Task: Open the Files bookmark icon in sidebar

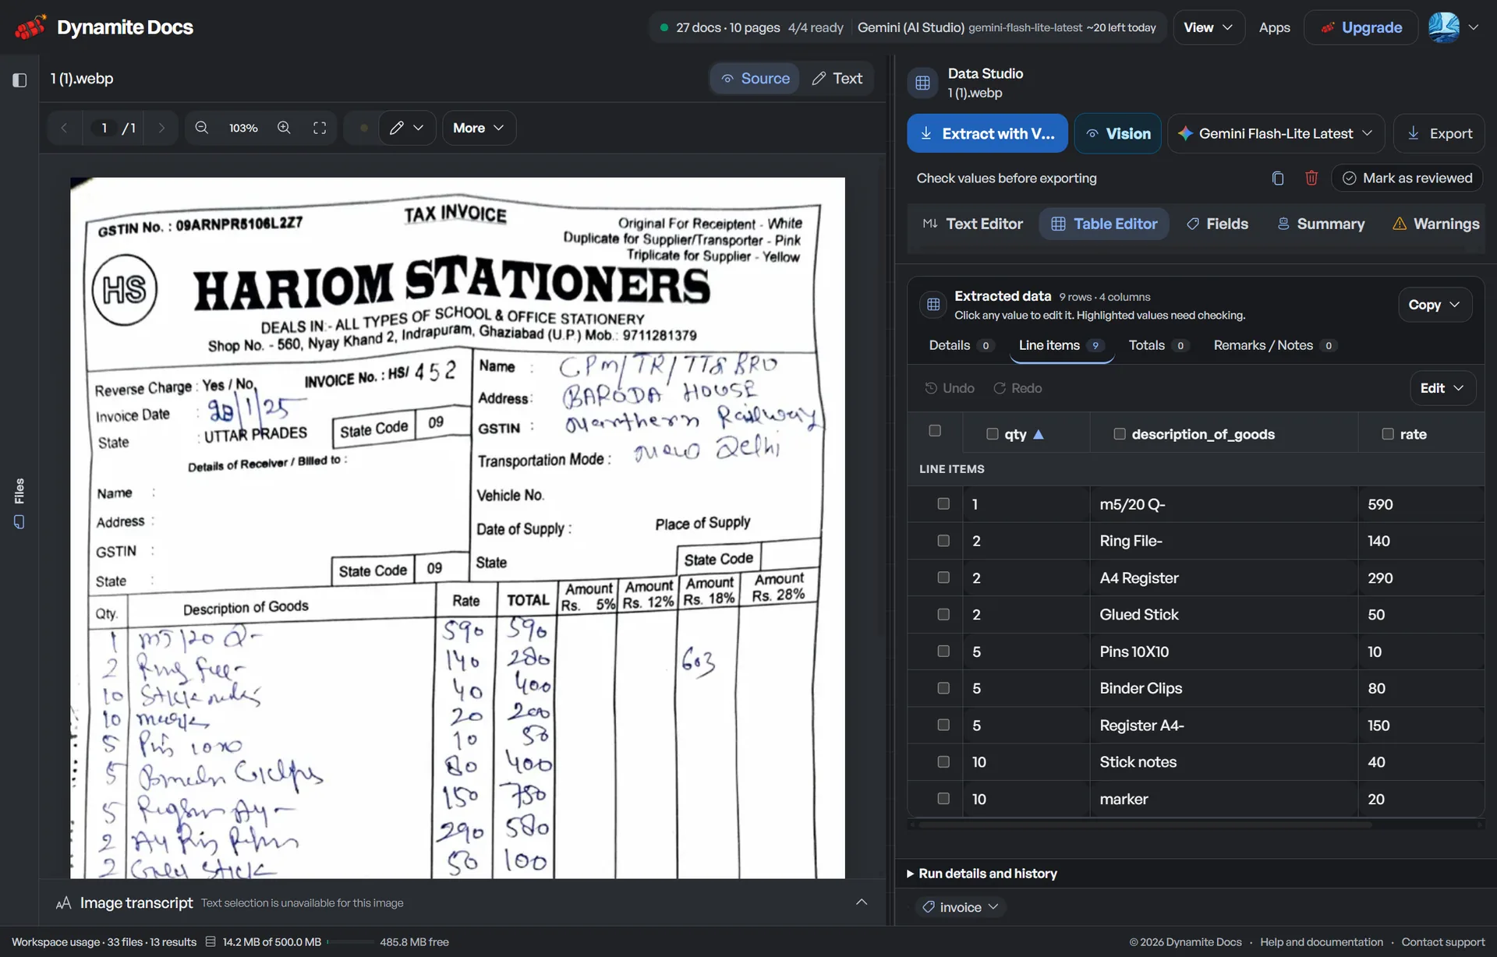Action: [19, 522]
